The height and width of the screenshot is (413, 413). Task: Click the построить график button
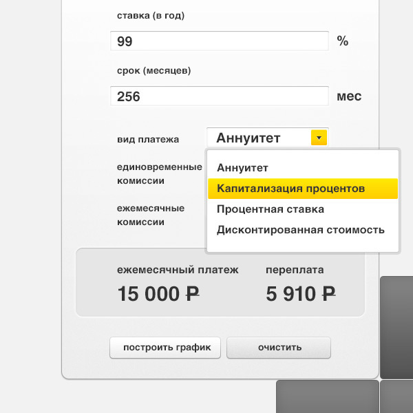165,348
